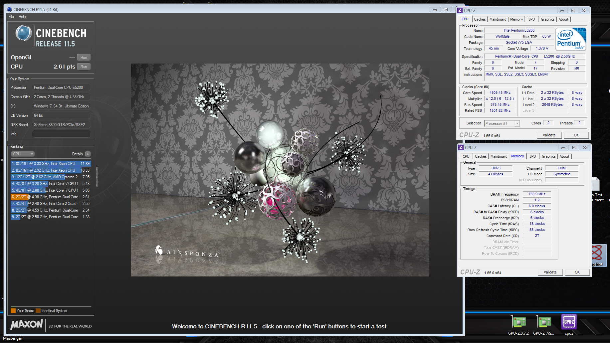Select rank 8 Pentium 4.59 GHz entry
The image size is (610, 343).
point(51,210)
